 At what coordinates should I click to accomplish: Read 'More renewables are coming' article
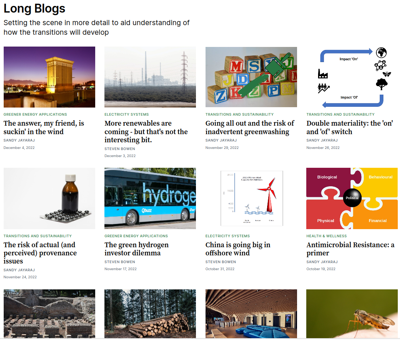pyautogui.click(x=146, y=132)
